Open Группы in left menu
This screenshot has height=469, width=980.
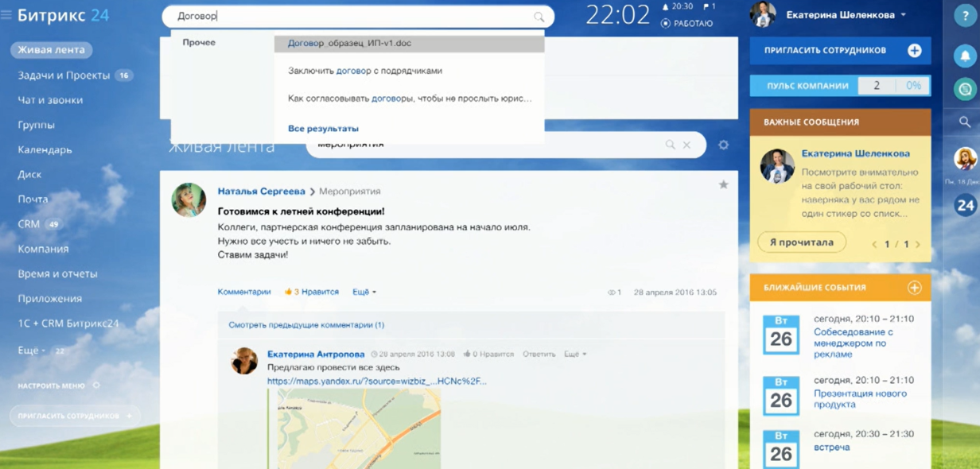tap(37, 125)
